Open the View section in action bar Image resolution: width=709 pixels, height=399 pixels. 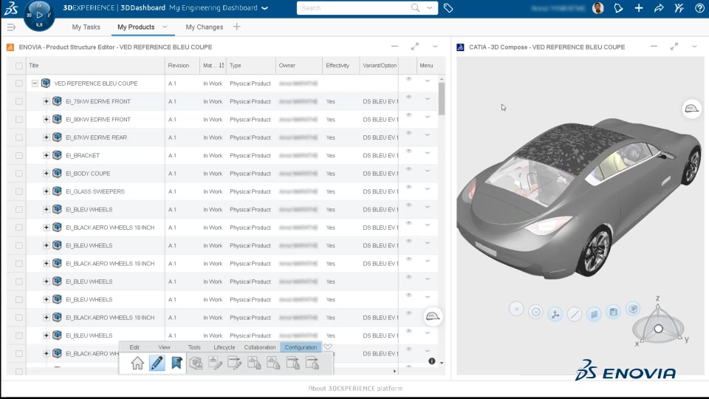(x=164, y=347)
